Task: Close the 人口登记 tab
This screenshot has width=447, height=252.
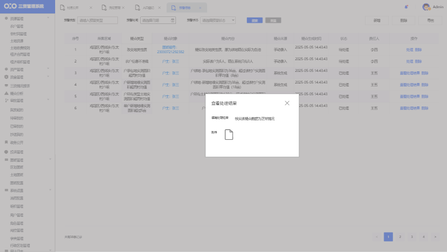Action: point(160,8)
